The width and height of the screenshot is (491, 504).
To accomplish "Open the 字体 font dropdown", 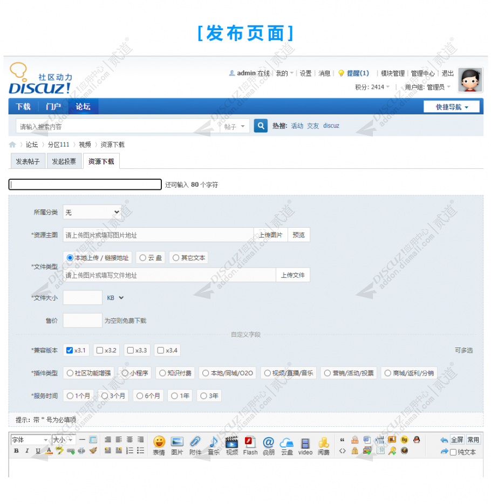I will coord(30,440).
